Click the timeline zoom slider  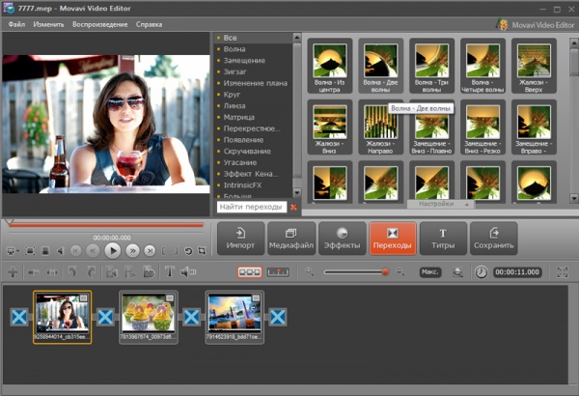(357, 273)
